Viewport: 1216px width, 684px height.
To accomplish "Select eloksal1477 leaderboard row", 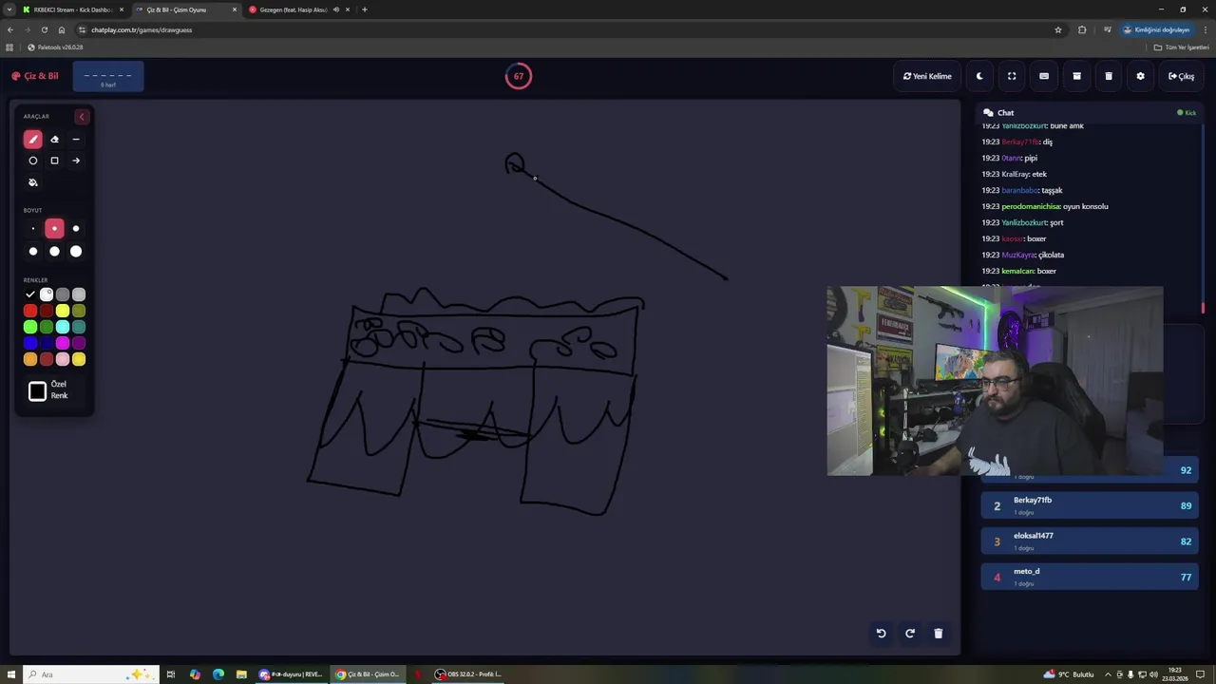I will point(1090,541).
